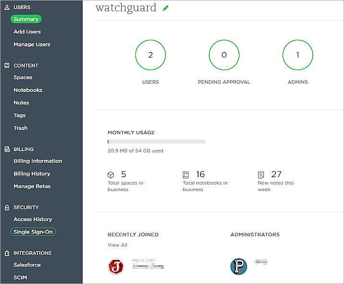Click the Content section notebook icon
Viewport: 344px width, 284px height.
[x=7, y=66]
